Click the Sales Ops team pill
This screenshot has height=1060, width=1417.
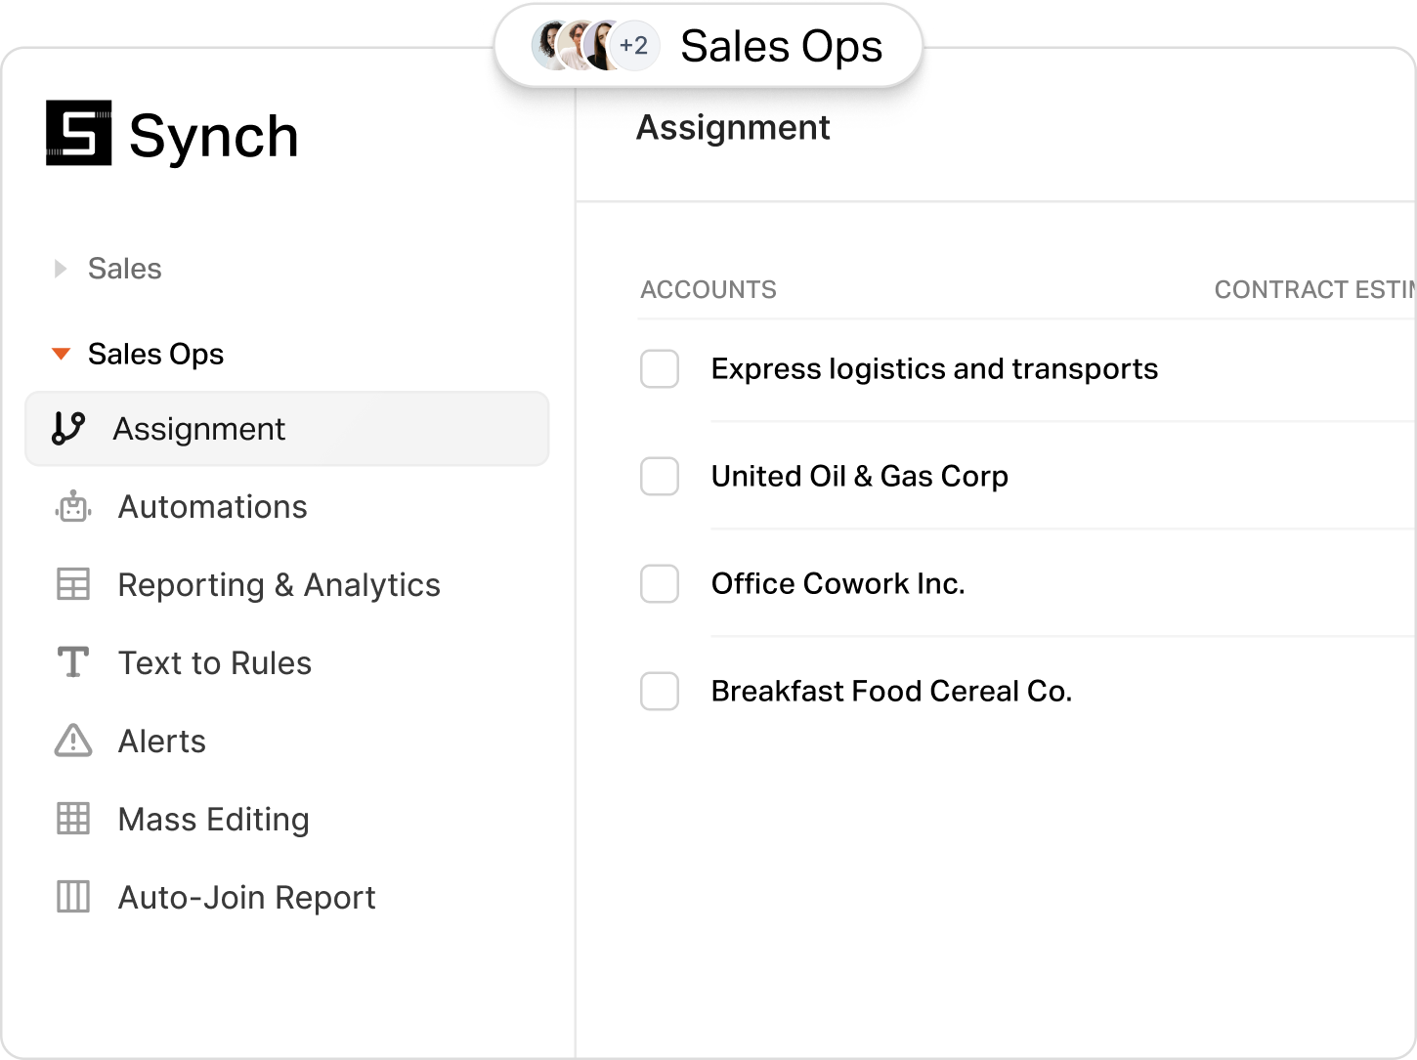coord(780,46)
